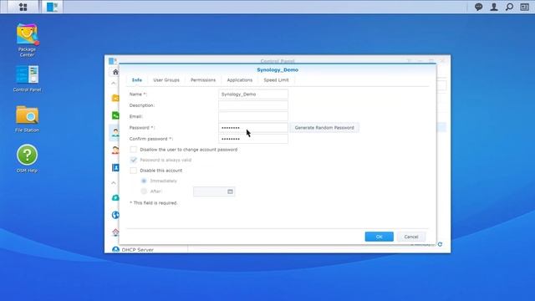Open the widgets panel icon
Screen dimensions: 535x301
click(x=524, y=7)
